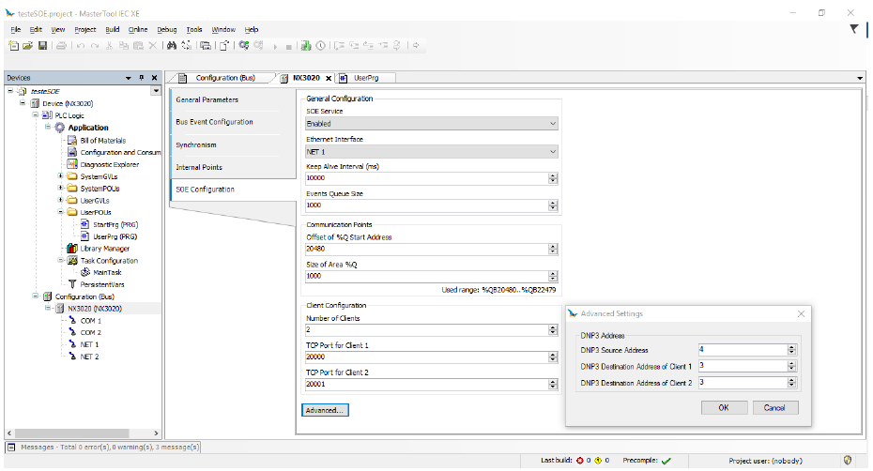This screenshot has height=471, width=873.
Task: Close the NX3020 tab with its X
Action: point(329,79)
